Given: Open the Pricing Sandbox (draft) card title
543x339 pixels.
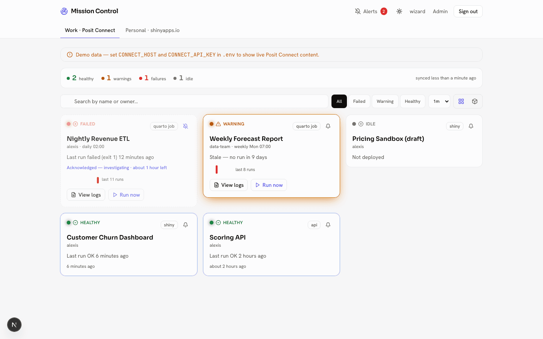Looking at the screenshot, I should pos(388,139).
